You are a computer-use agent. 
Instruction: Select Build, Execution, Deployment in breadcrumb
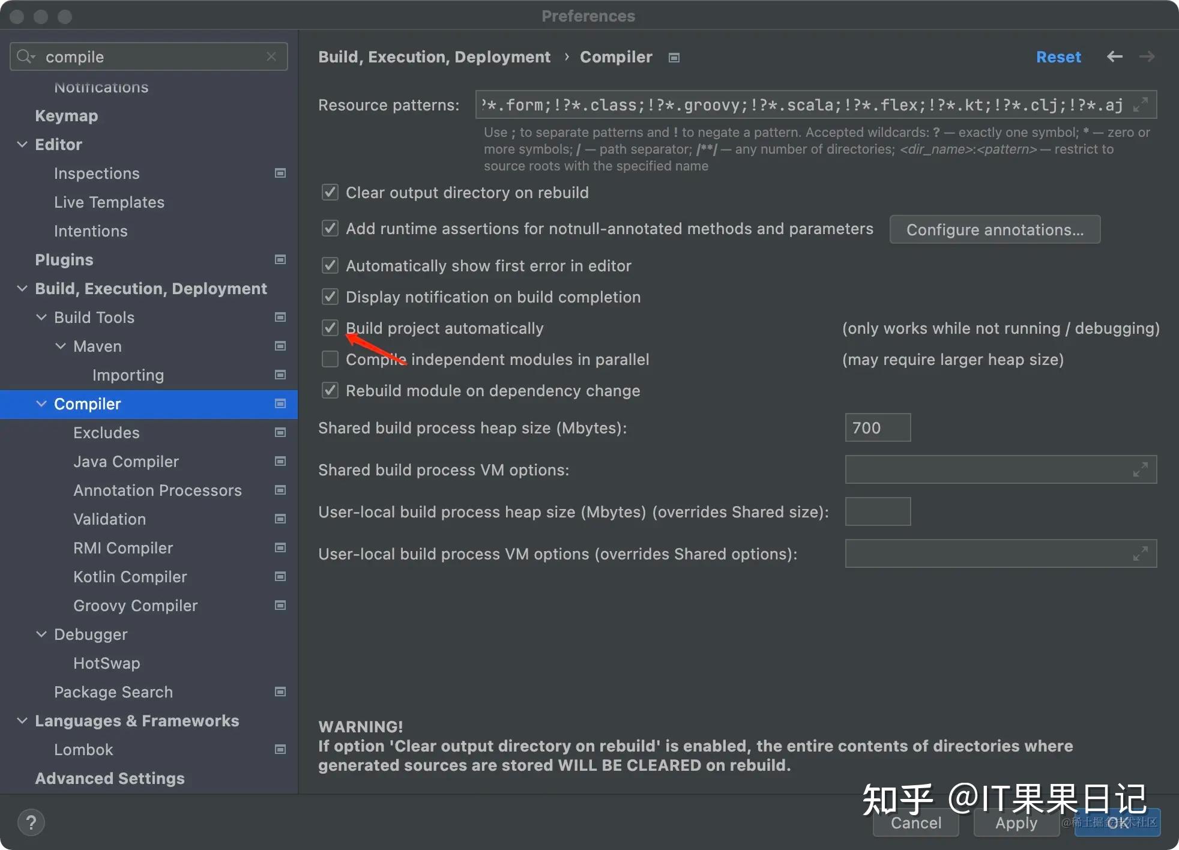click(434, 56)
